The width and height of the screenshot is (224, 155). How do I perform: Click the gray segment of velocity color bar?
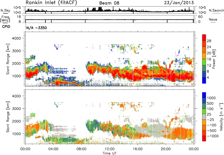(x=204, y=117)
